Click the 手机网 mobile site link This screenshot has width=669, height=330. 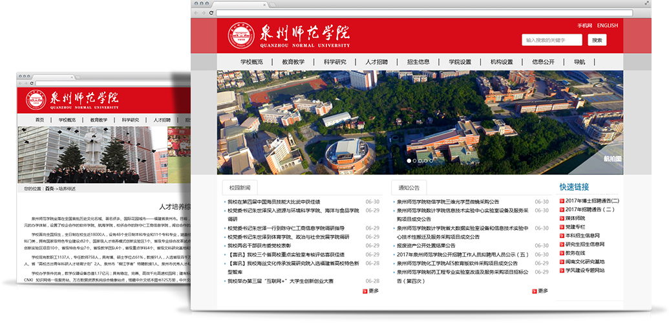click(584, 26)
